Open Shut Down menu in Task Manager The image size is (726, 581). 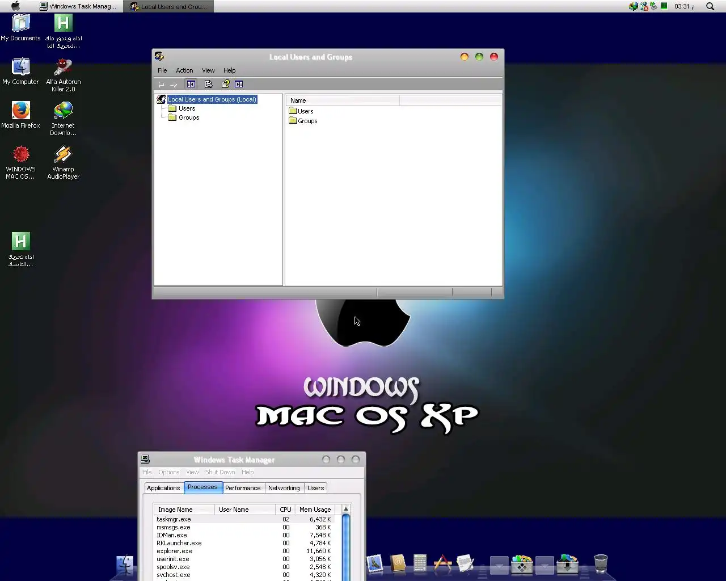(220, 472)
